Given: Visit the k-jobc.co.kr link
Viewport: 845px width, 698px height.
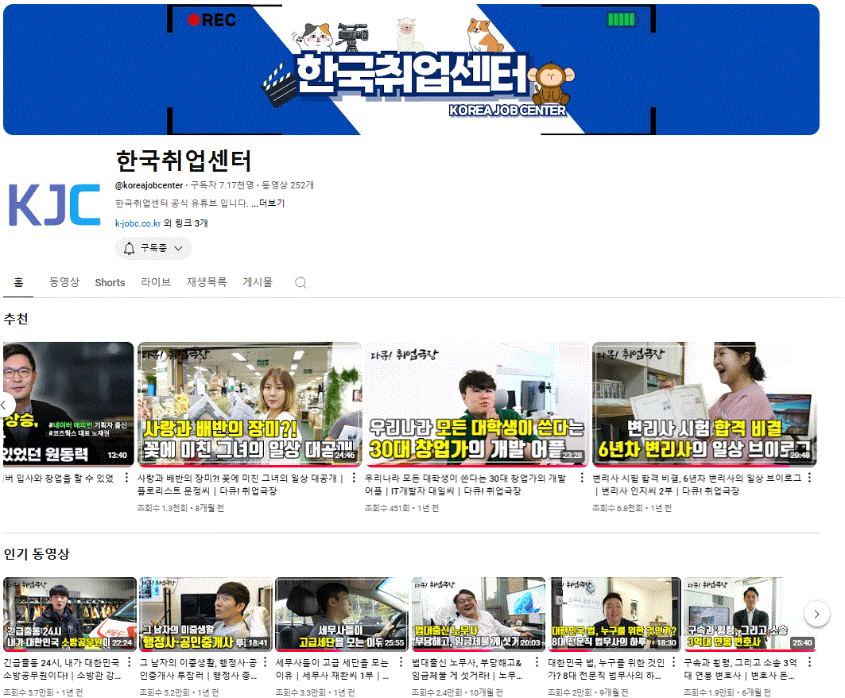Looking at the screenshot, I should click(138, 223).
